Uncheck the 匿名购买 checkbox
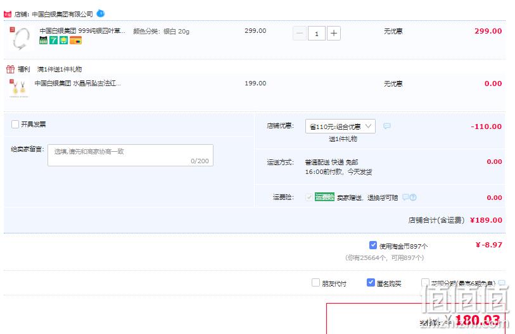 [x=371, y=283]
